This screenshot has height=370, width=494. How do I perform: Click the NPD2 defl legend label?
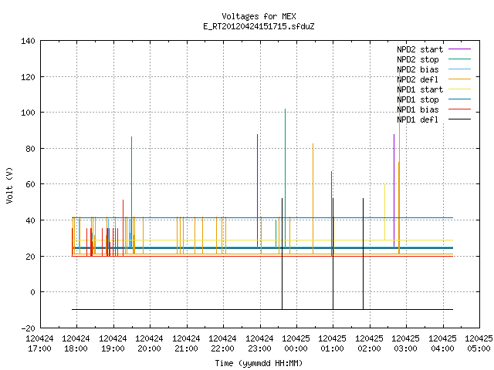tap(418, 79)
